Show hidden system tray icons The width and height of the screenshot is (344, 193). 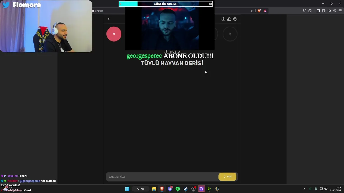pos(304,189)
